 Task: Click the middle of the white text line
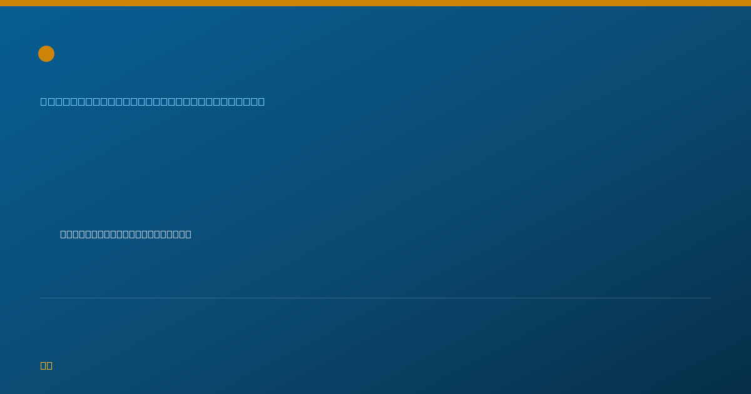pyautogui.click(x=126, y=234)
